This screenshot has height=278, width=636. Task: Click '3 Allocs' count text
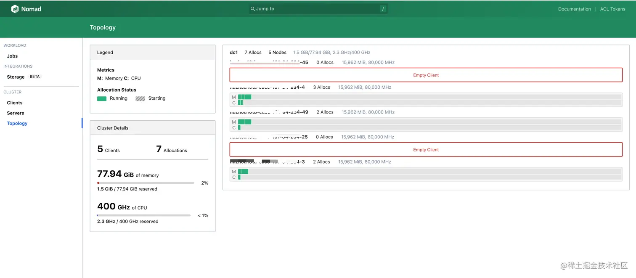[x=322, y=87]
